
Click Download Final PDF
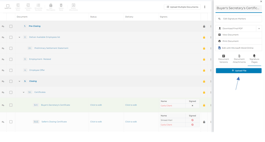[236, 28]
